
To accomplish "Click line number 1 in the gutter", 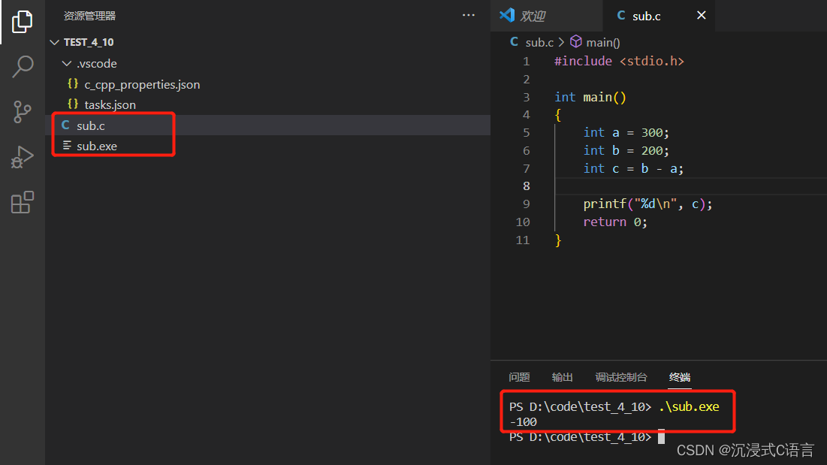I will [x=526, y=61].
